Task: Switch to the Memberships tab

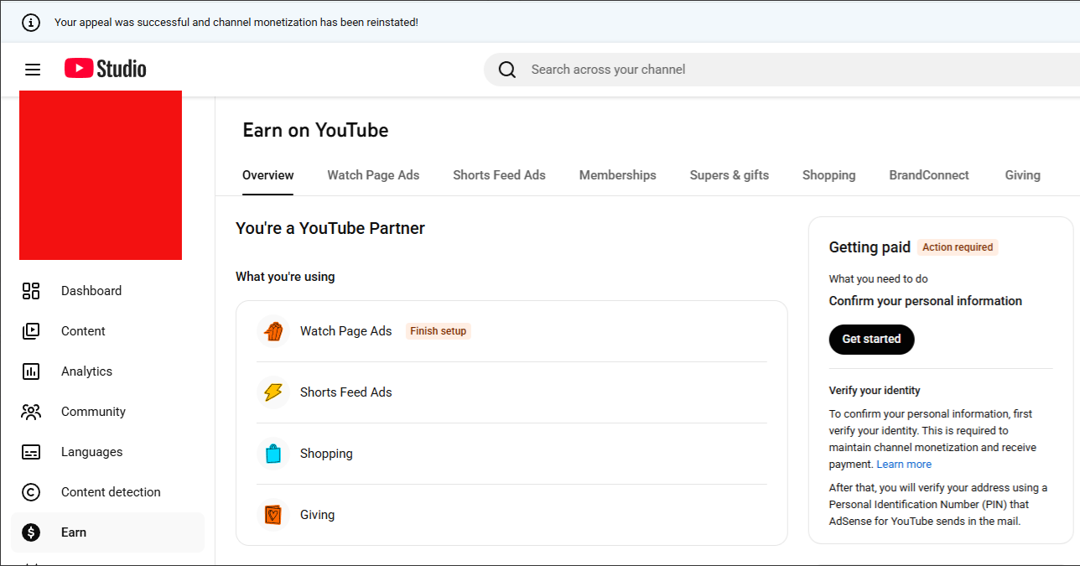Action: pyautogui.click(x=617, y=175)
